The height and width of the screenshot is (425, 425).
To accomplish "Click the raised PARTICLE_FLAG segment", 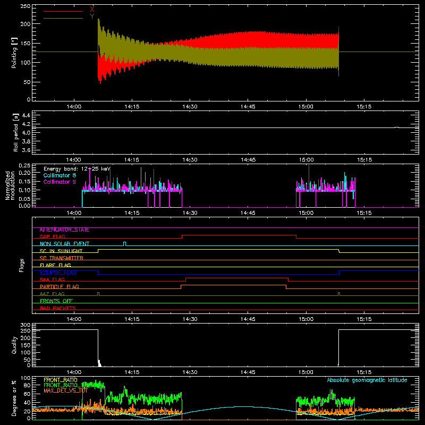I will tap(233, 285).
